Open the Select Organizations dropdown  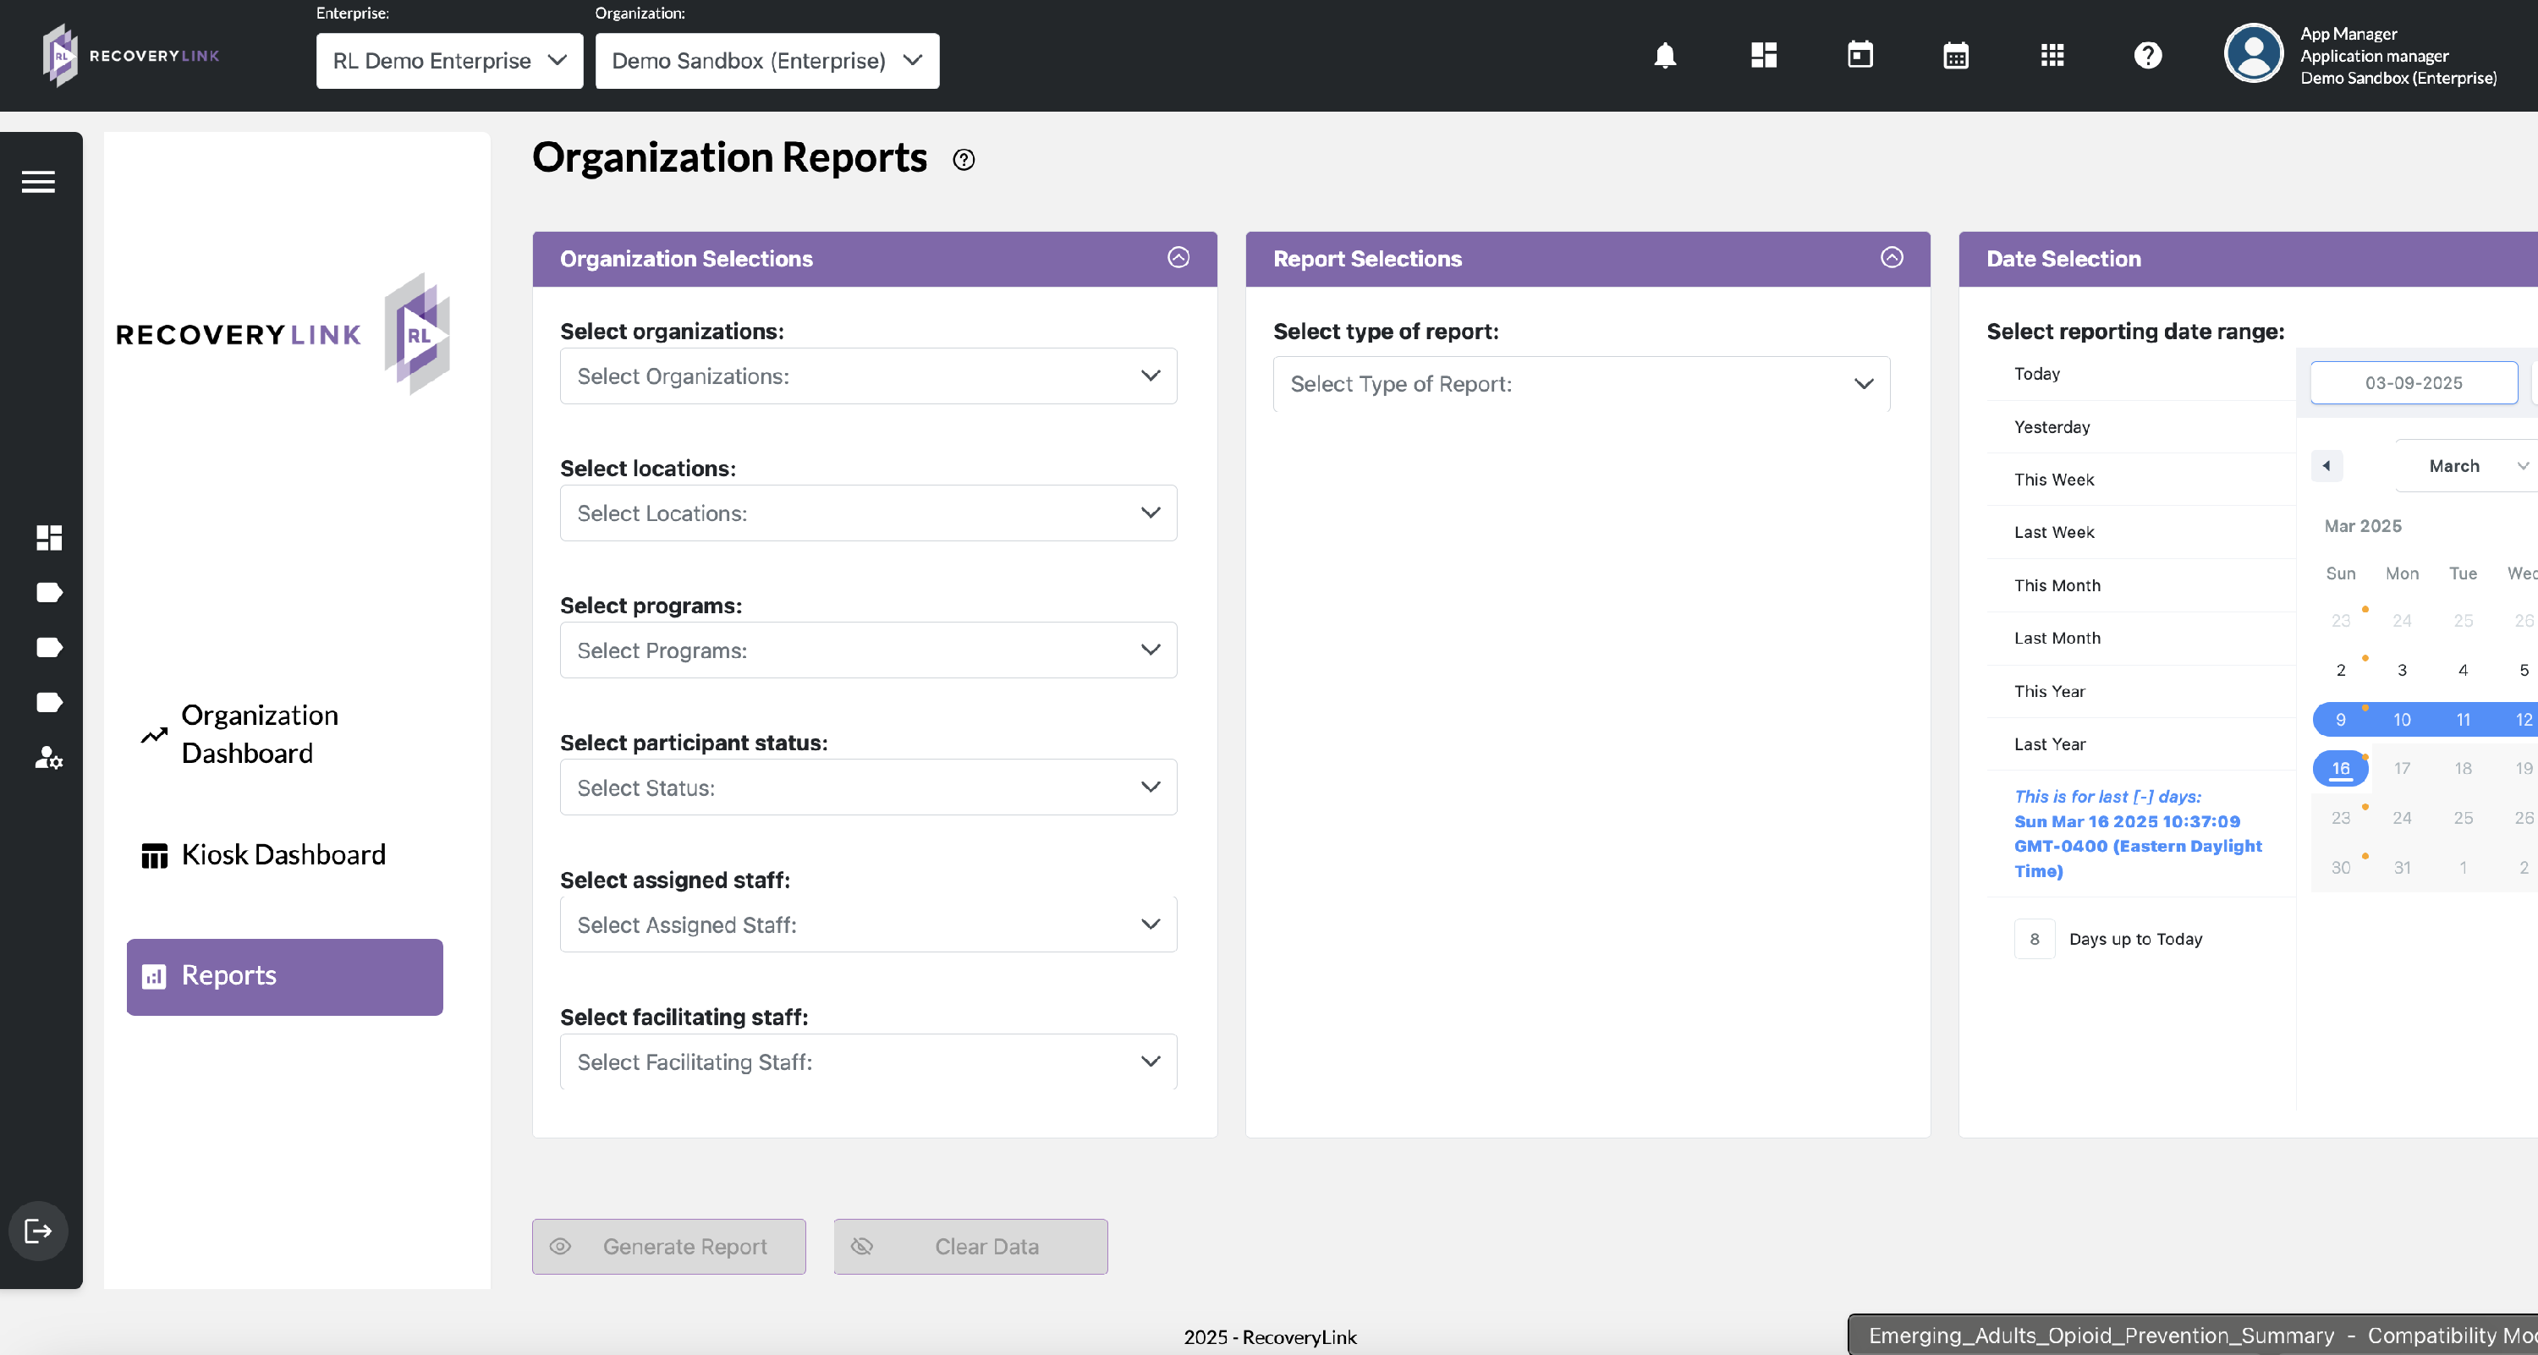click(868, 376)
